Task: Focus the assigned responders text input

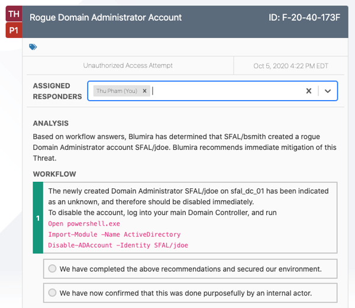Action: click(x=225, y=91)
